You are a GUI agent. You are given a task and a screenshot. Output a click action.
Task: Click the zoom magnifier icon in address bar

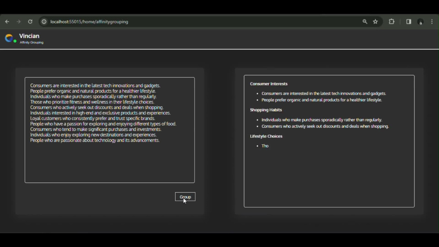point(365,21)
